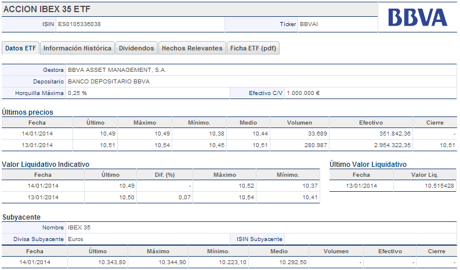
Task: Click the underlying máximo value 10.344,90
Action: tap(172, 262)
